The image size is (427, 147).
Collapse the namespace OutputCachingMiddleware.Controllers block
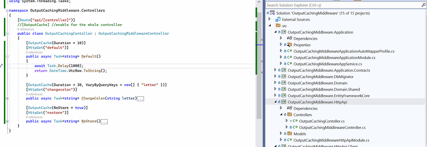tap(7, 11)
